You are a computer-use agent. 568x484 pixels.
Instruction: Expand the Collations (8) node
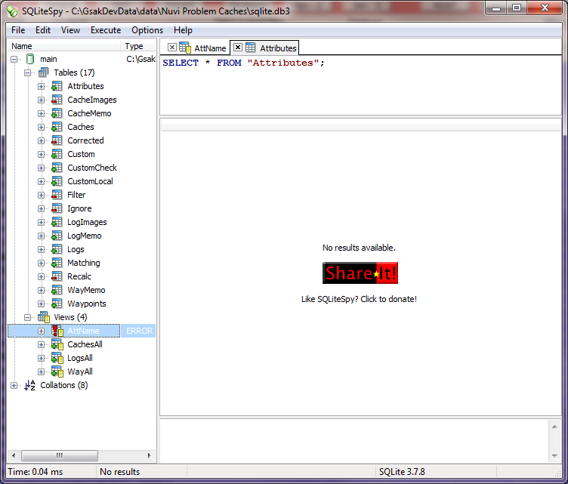tap(14, 386)
